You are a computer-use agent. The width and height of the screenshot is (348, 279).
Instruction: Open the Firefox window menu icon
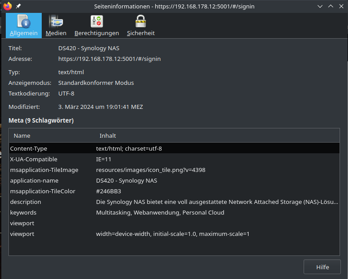pyautogui.click(x=7, y=6)
